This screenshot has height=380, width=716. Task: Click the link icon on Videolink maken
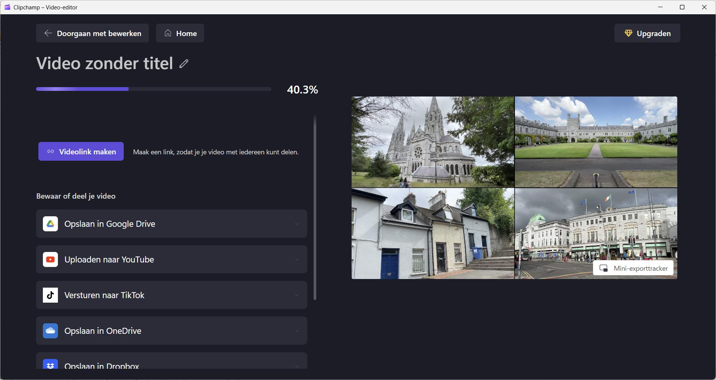(50, 151)
